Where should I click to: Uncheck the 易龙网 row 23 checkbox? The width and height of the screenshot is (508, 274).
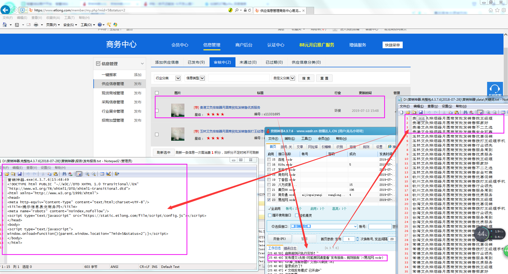pos(269,200)
